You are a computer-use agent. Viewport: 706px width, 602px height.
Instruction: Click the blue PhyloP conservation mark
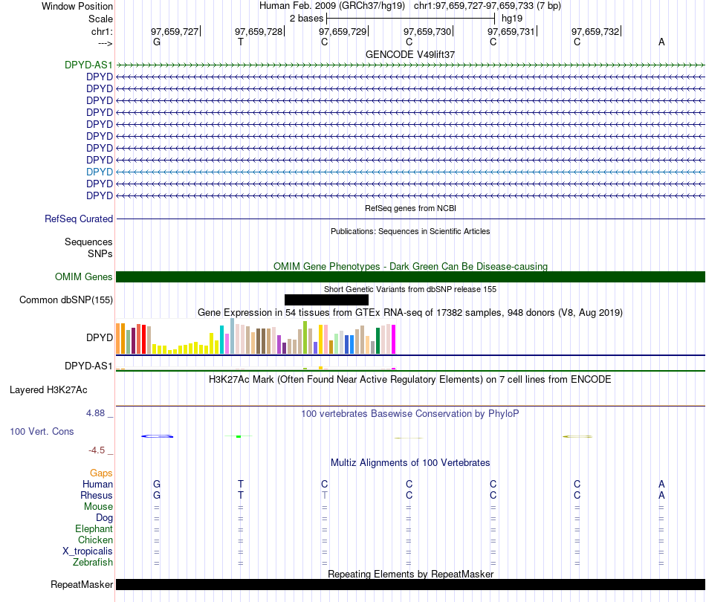[x=157, y=436]
